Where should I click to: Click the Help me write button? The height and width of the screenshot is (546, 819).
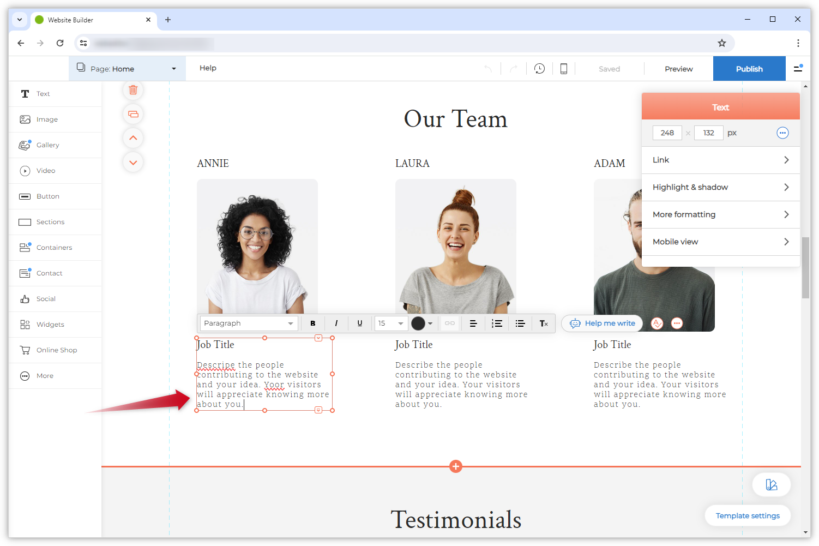tap(603, 323)
